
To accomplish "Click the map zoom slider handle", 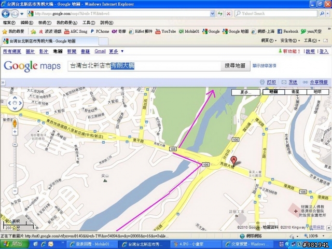I will (x=15, y=145).
